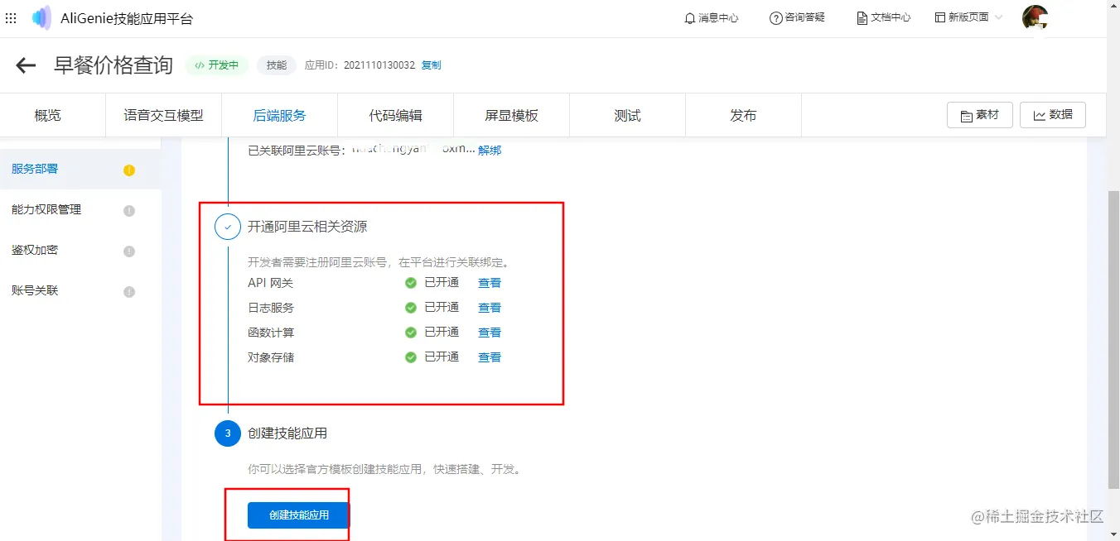The width and height of the screenshot is (1120, 541).
Task: Copy the application ID via 复制
Action: (x=431, y=65)
